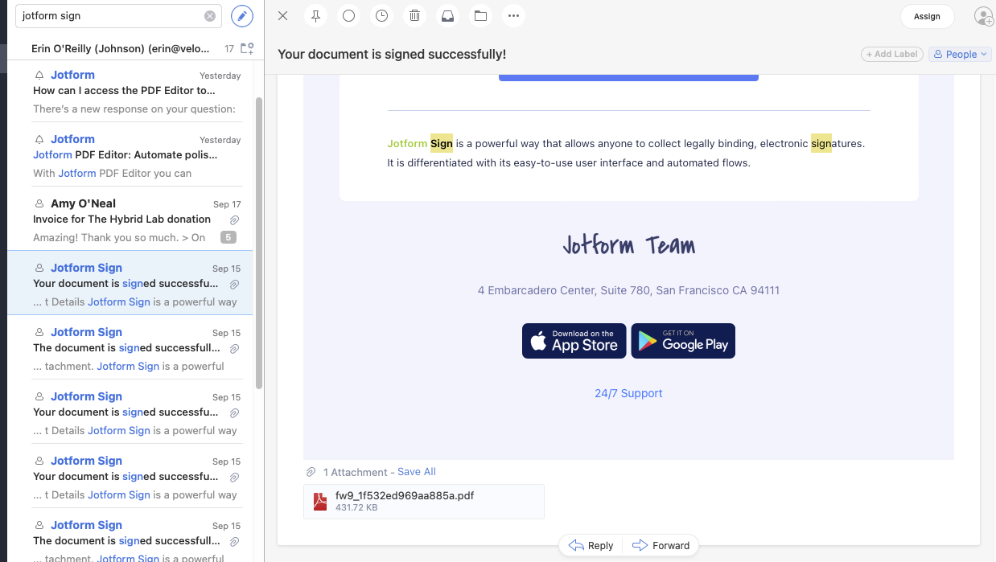Screen dimensions: 996x562
Task: Open 'How can I access the PDF Editor' email
Action: [x=130, y=90]
